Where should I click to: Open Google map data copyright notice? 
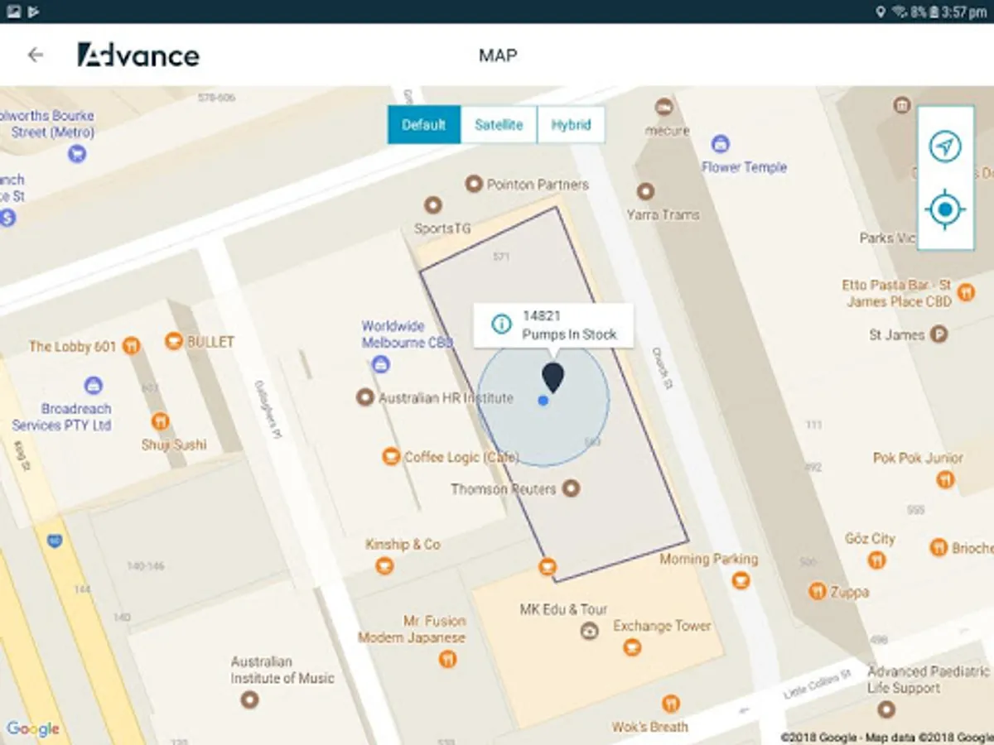point(886,737)
